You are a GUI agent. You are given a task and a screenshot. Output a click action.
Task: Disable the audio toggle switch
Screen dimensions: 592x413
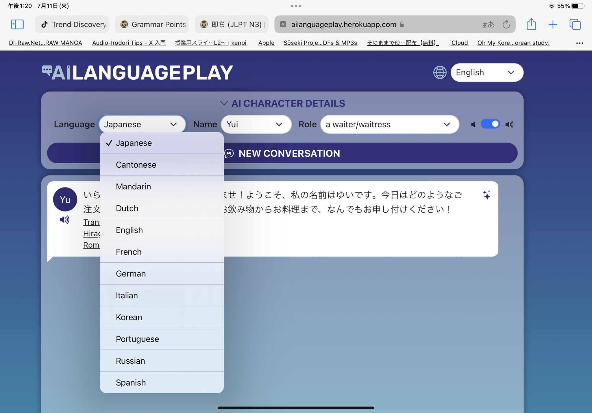pyautogui.click(x=491, y=124)
